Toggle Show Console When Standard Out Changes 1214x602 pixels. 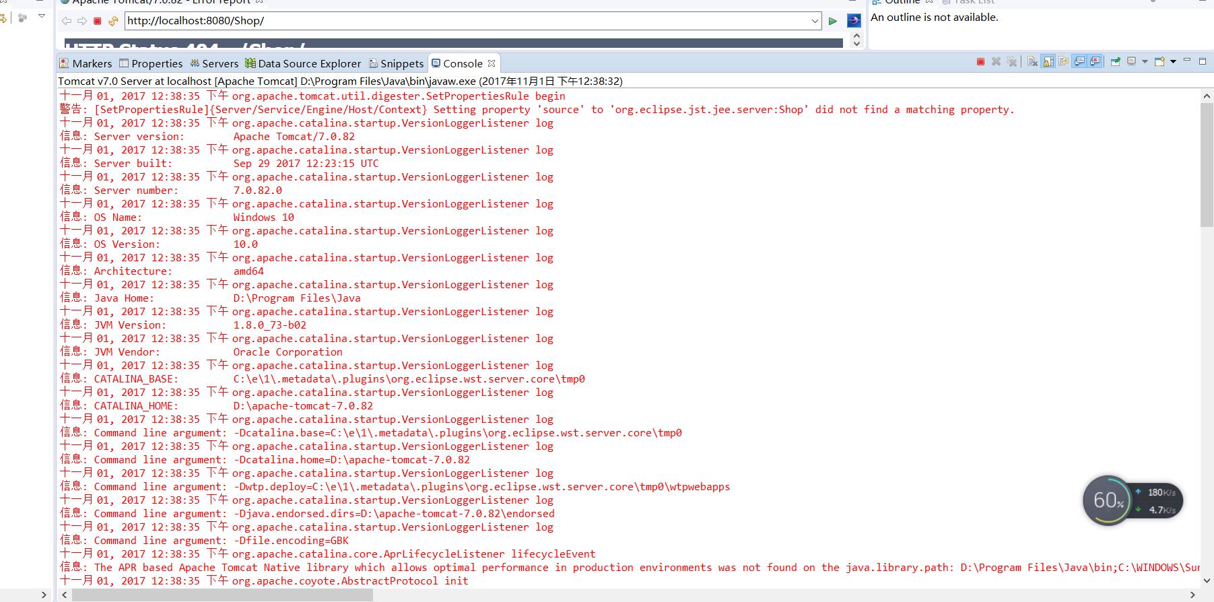(1079, 61)
